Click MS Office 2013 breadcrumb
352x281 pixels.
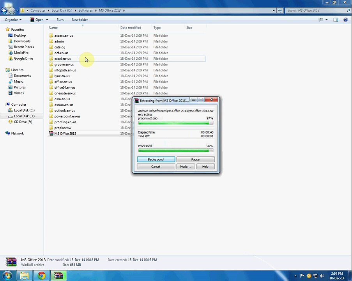(x=110, y=10)
